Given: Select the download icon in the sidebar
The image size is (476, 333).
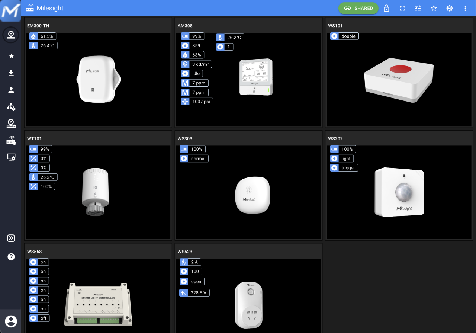Looking at the screenshot, I should coord(11,73).
